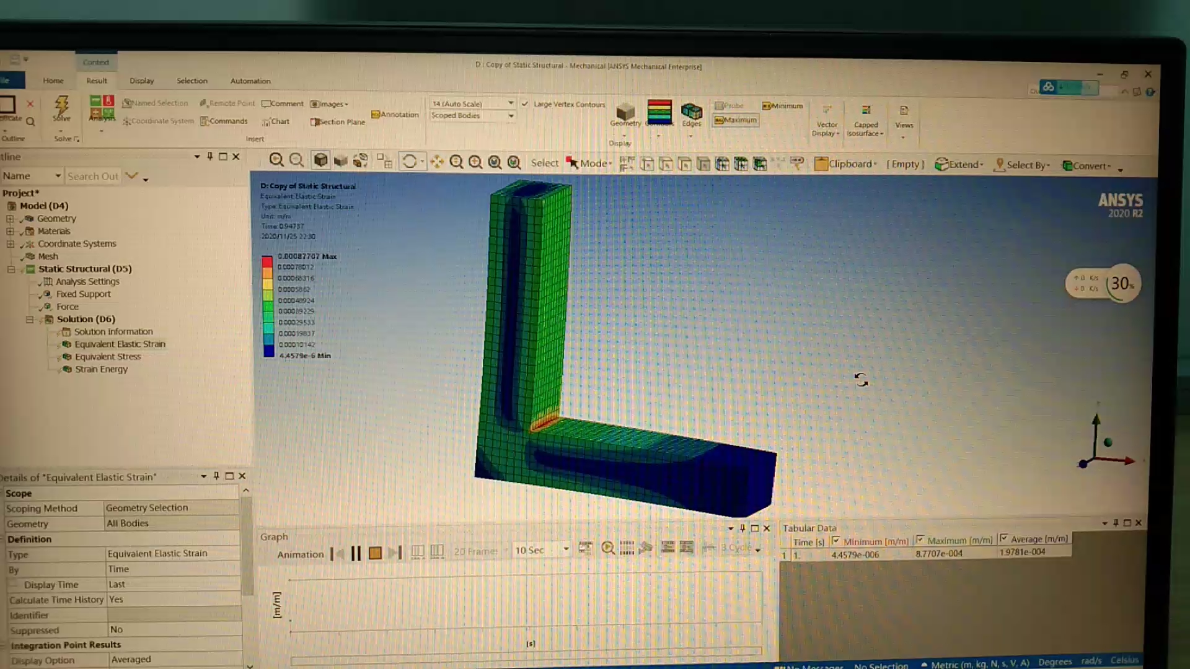Click the Zoom To Animation Range magnifier in the Graph toolbar
The image size is (1190, 669).
point(608,548)
